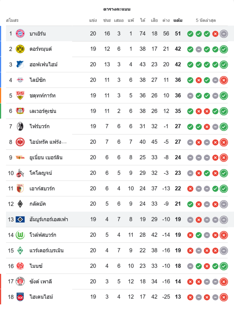Click Bayern's latest match gray draw indicator
The width and height of the screenshot is (234, 309).
click(x=224, y=34)
